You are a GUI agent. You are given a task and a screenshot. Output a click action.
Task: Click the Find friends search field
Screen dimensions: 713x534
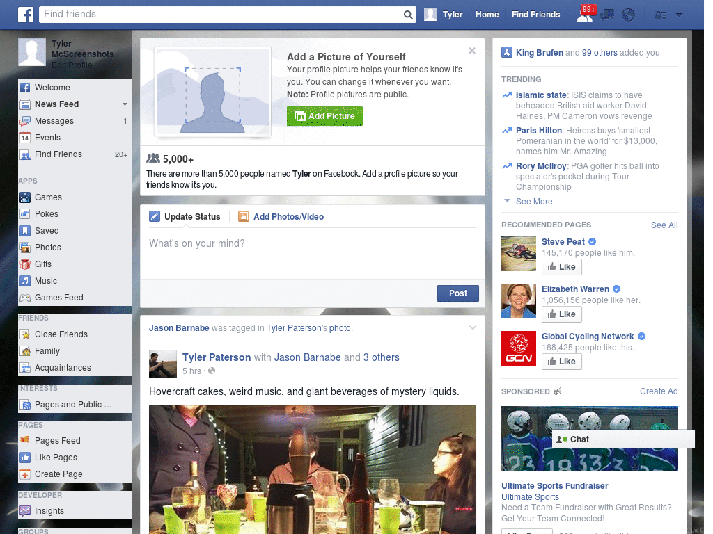221,15
